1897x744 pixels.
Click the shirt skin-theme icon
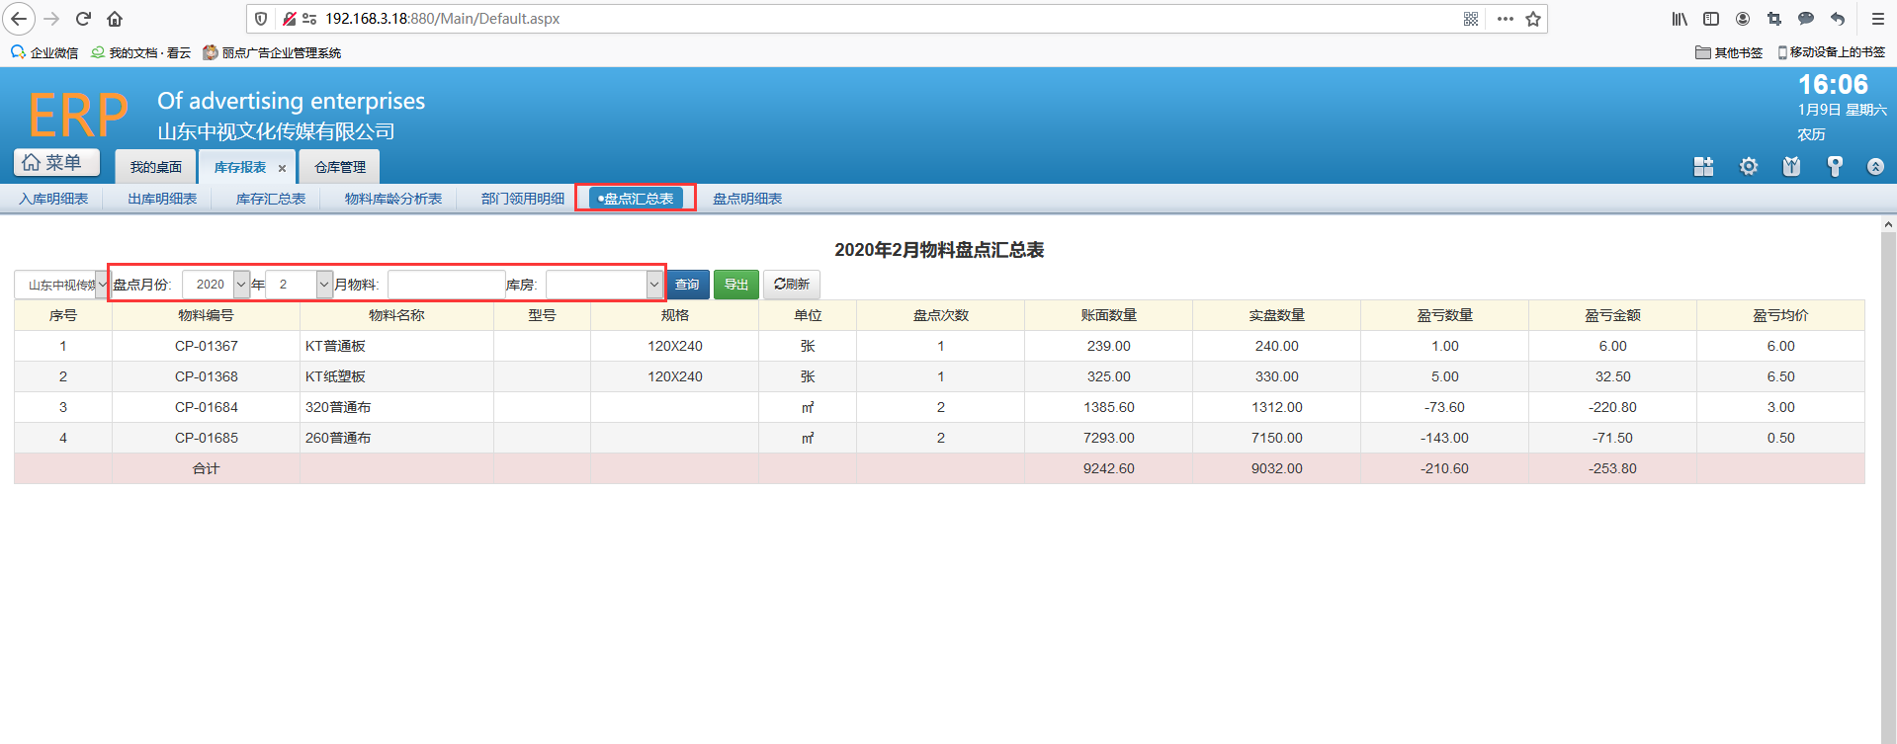pyautogui.click(x=1791, y=167)
